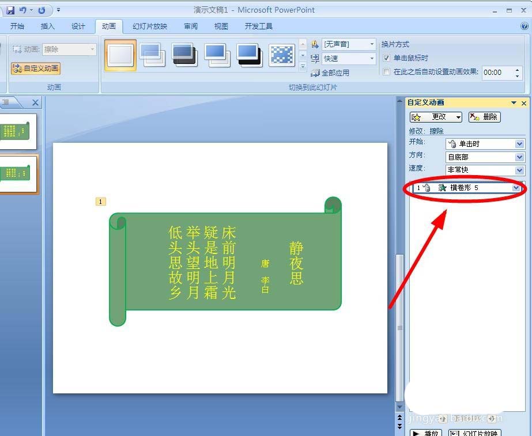The width and height of the screenshot is (532, 436).
Task: Choose the second slide transition effect
Action: [152, 55]
